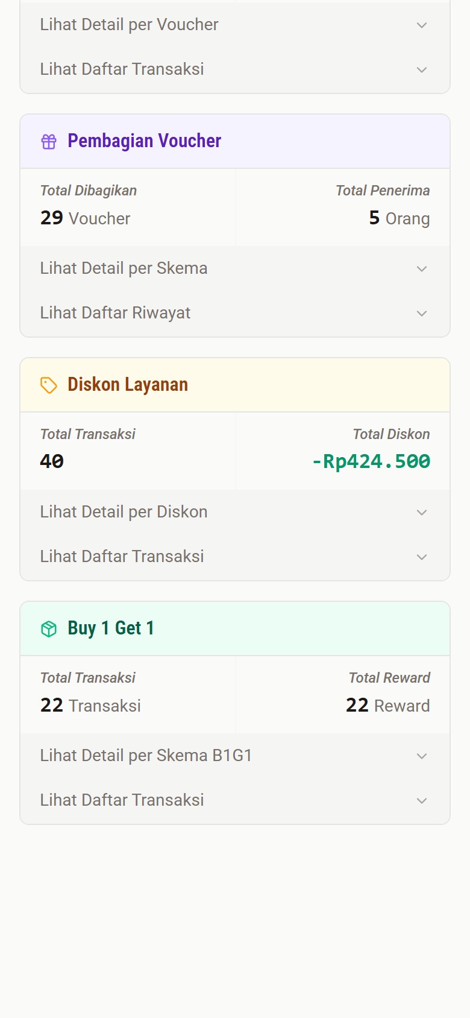Click the 22 Transaksi total value
The image size is (470, 1018).
click(90, 706)
